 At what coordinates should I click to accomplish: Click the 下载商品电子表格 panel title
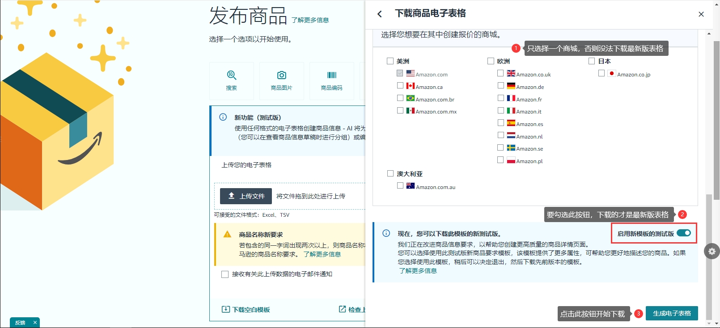pyautogui.click(x=430, y=13)
